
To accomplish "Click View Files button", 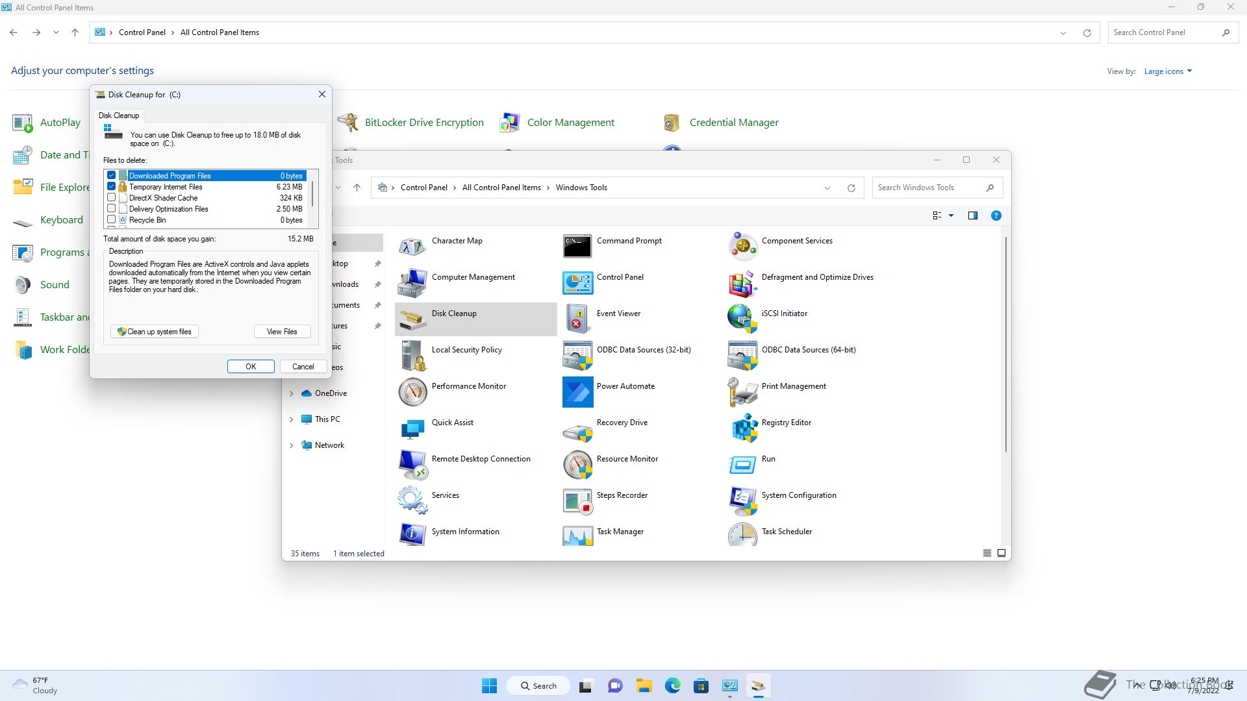I will [x=282, y=332].
